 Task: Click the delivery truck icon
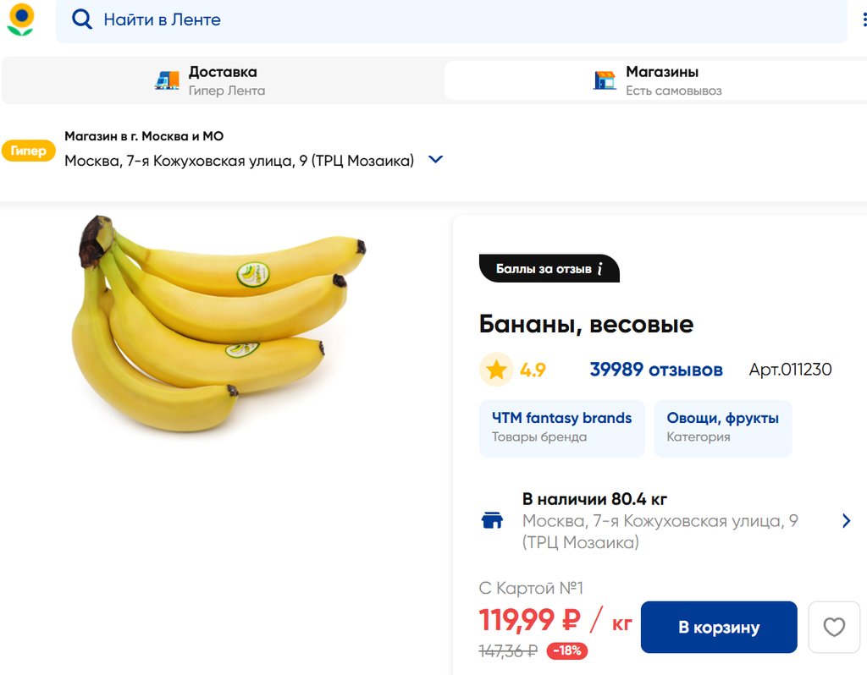pos(168,80)
